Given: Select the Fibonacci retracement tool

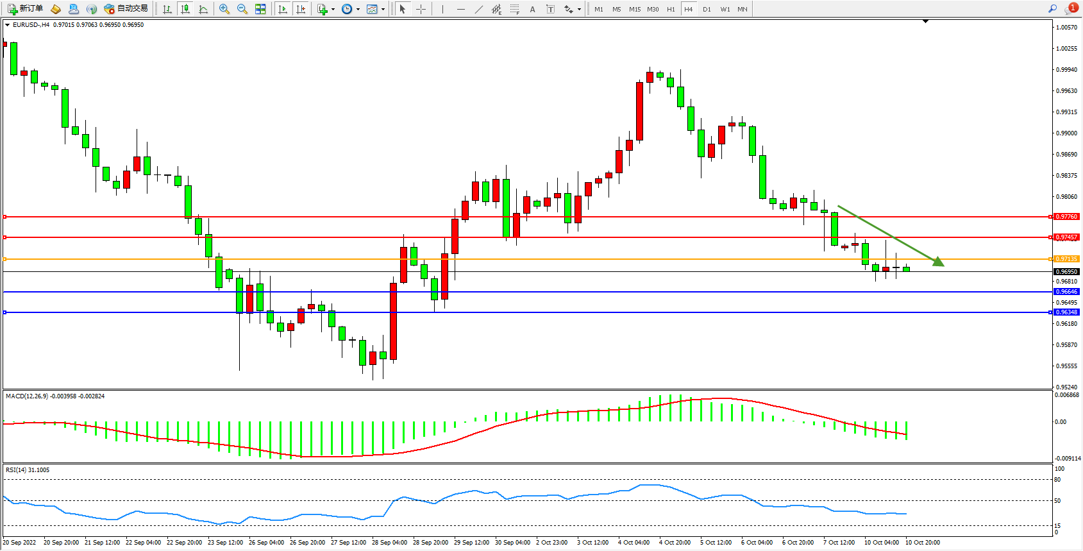Looking at the screenshot, I should pyautogui.click(x=514, y=9).
